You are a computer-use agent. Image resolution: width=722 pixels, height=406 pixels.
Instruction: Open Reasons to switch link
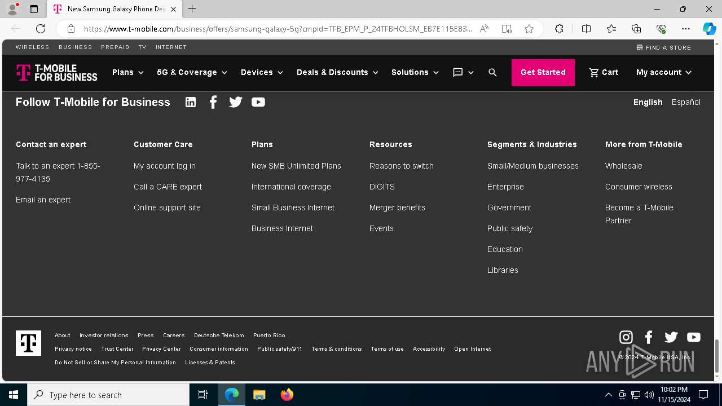[x=402, y=166]
